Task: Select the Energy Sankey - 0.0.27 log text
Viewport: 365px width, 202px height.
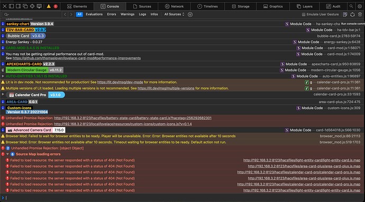Action: click(x=24, y=42)
